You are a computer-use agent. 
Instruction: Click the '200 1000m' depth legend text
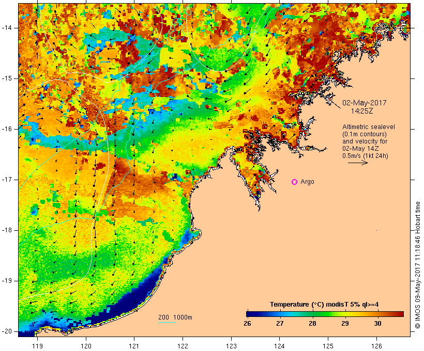(175, 317)
